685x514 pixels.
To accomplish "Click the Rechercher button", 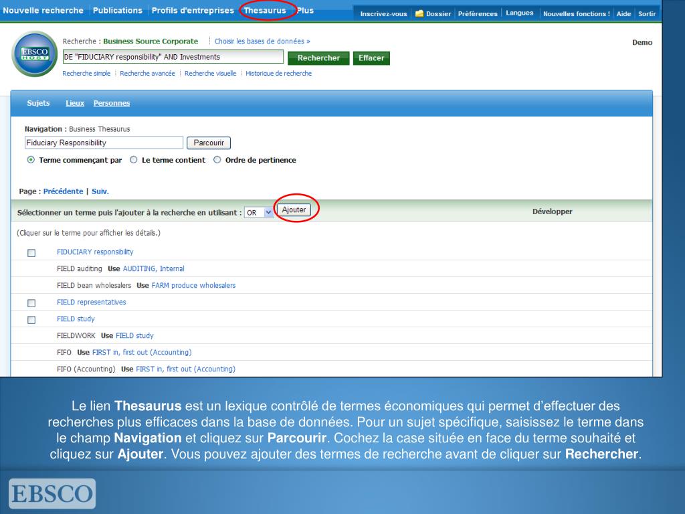I will [318, 58].
